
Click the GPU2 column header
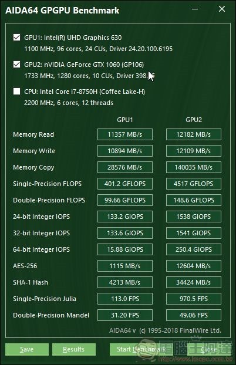pyautogui.click(x=194, y=120)
